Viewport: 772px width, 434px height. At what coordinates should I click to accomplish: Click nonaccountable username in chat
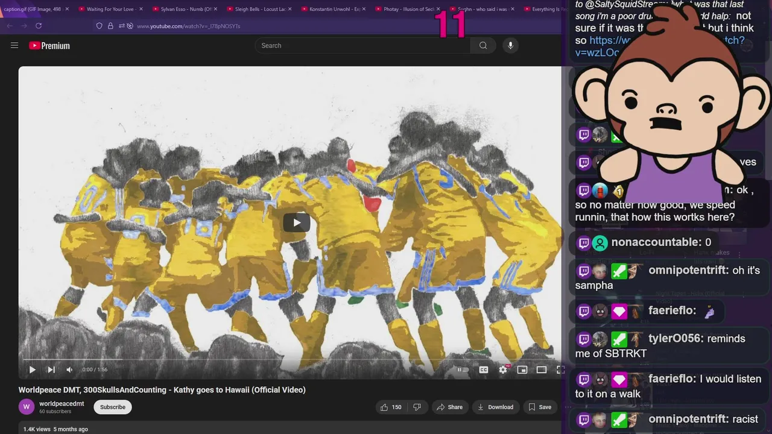656,242
